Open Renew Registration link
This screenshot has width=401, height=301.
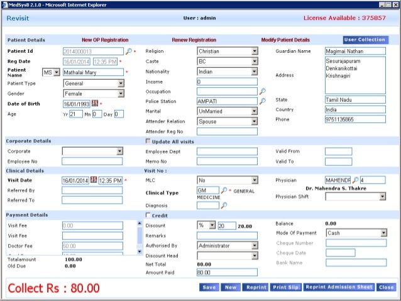click(x=194, y=40)
